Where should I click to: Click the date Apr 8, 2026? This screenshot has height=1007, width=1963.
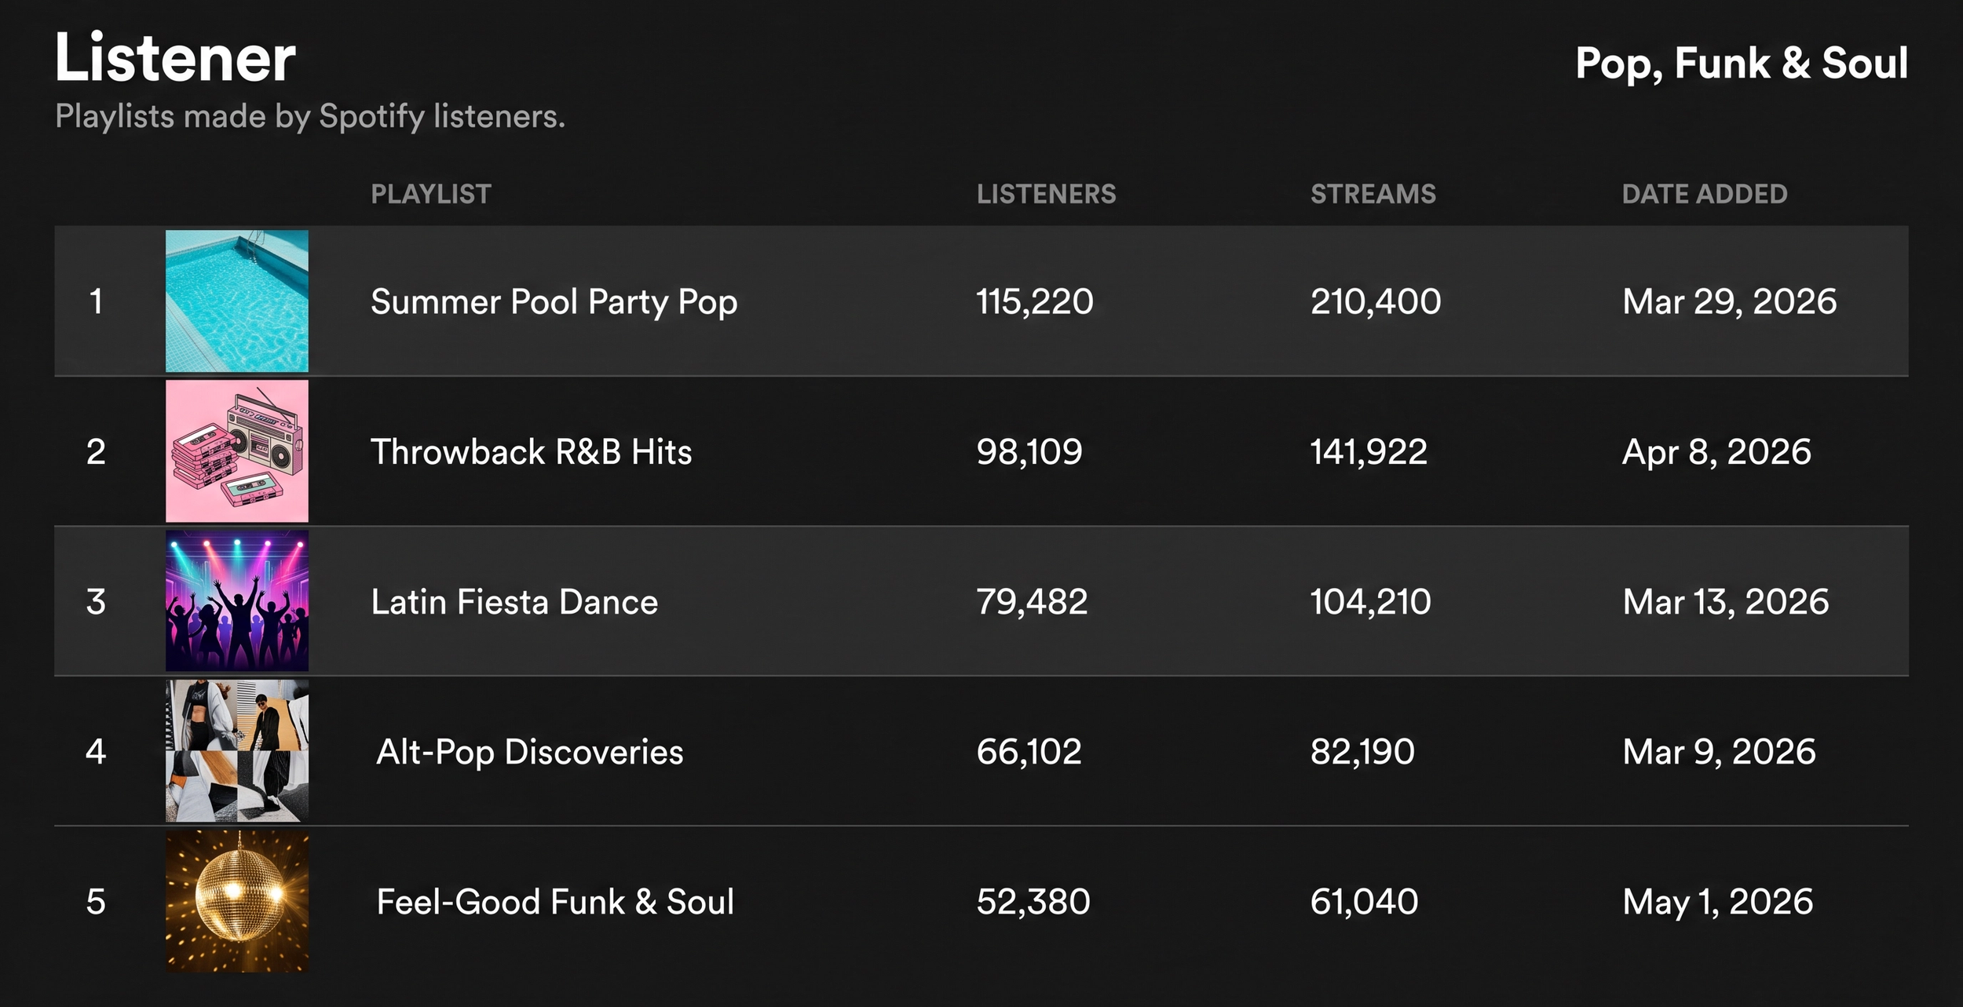1717,452
